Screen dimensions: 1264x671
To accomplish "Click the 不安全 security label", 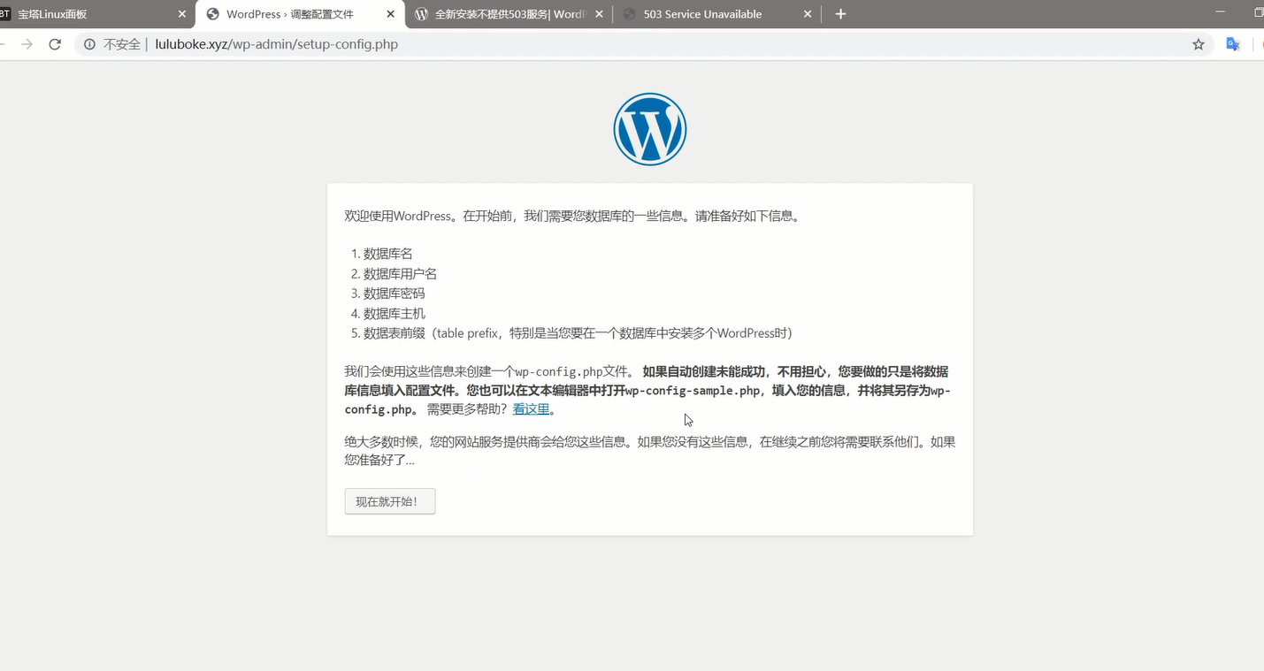I will 121,44.
